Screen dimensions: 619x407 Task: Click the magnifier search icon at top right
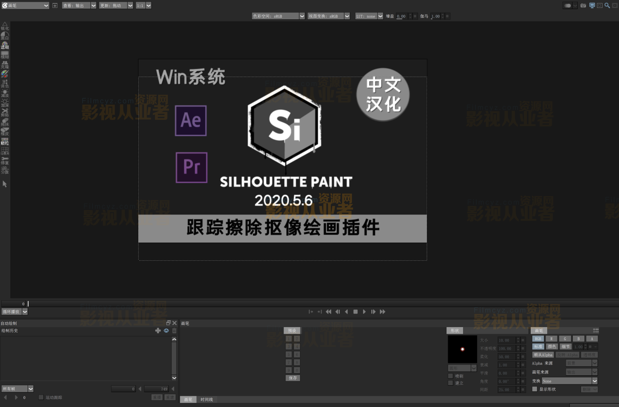click(x=607, y=5)
